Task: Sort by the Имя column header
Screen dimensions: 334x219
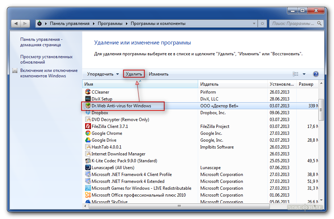Action: click(x=140, y=84)
